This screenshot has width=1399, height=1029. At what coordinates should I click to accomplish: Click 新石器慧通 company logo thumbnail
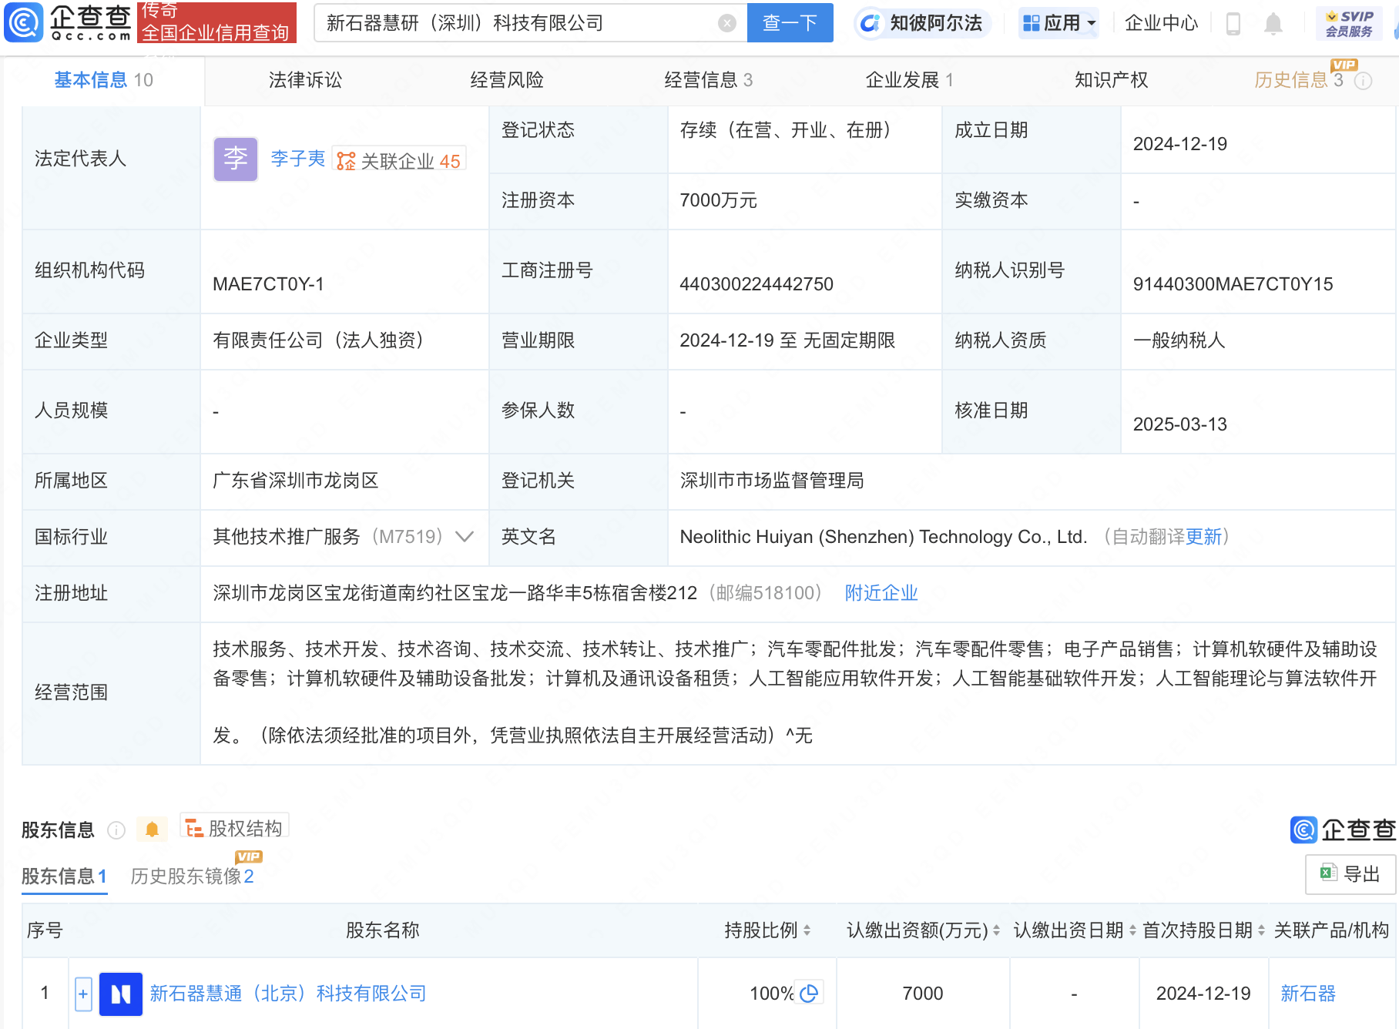[121, 994]
